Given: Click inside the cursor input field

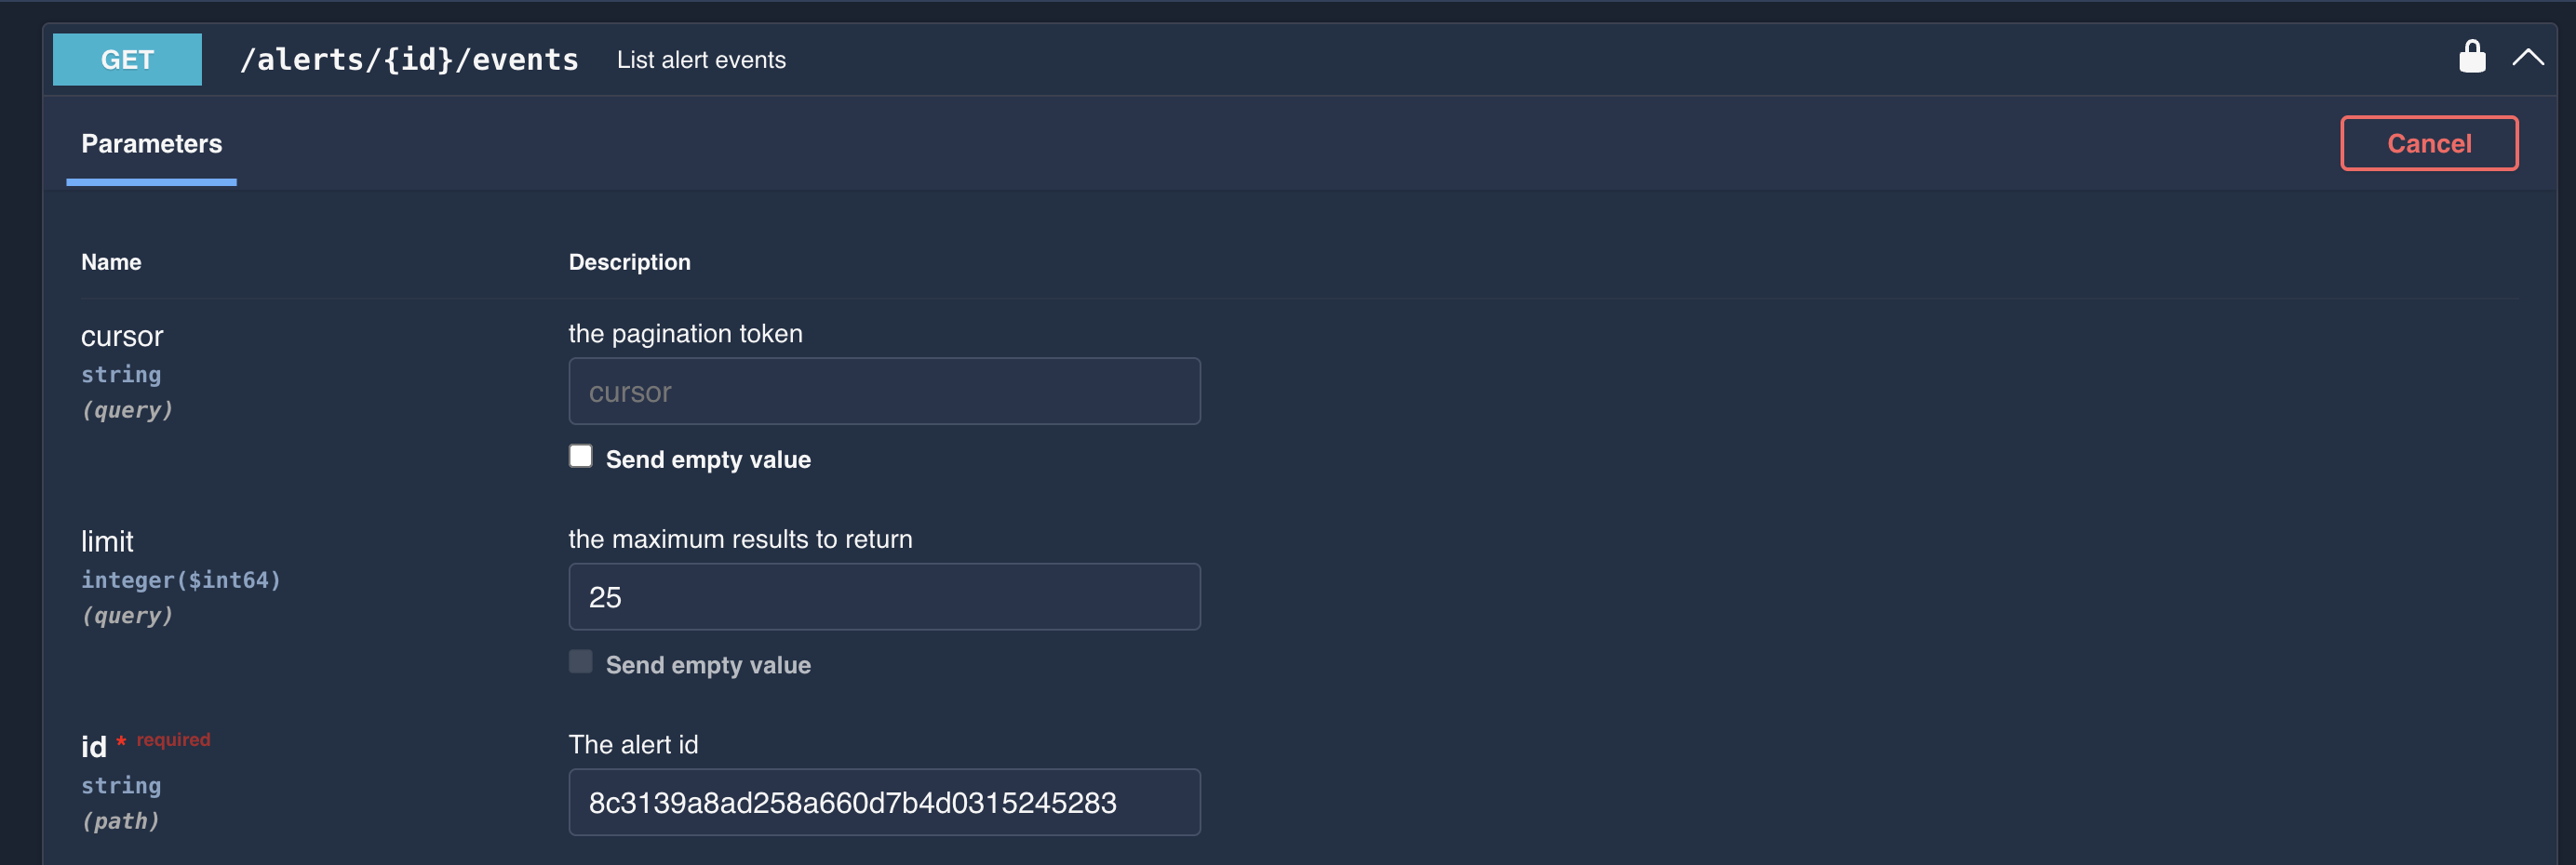Looking at the screenshot, I should click(884, 391).
